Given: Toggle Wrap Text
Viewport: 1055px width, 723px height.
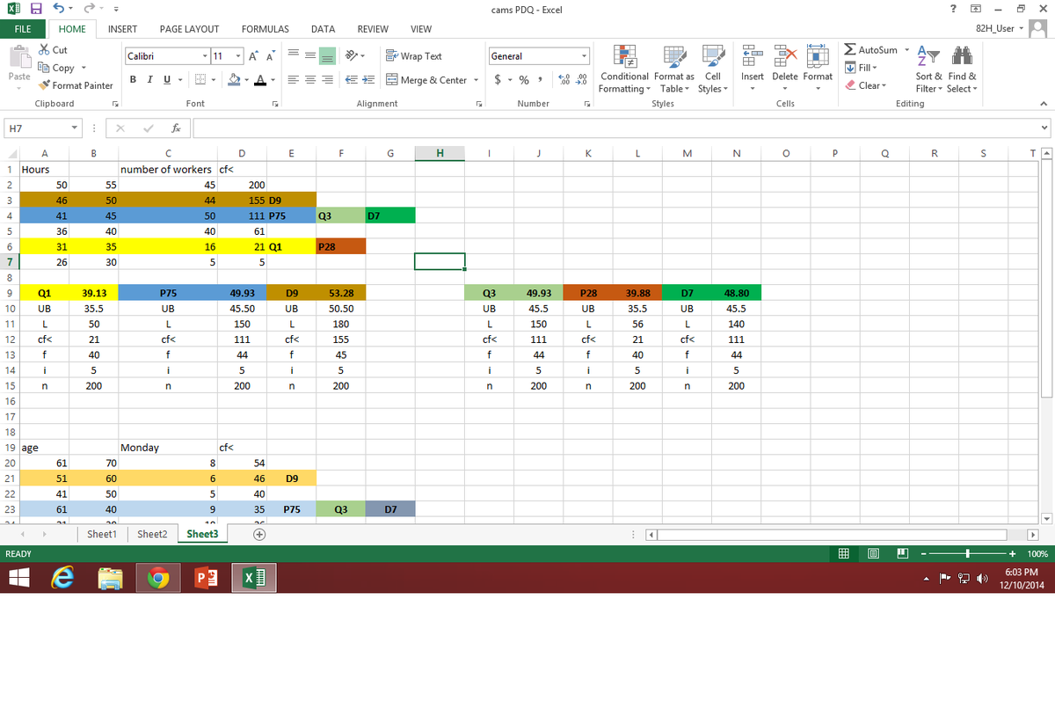Looking at the screenshot, I should (414, 56).
